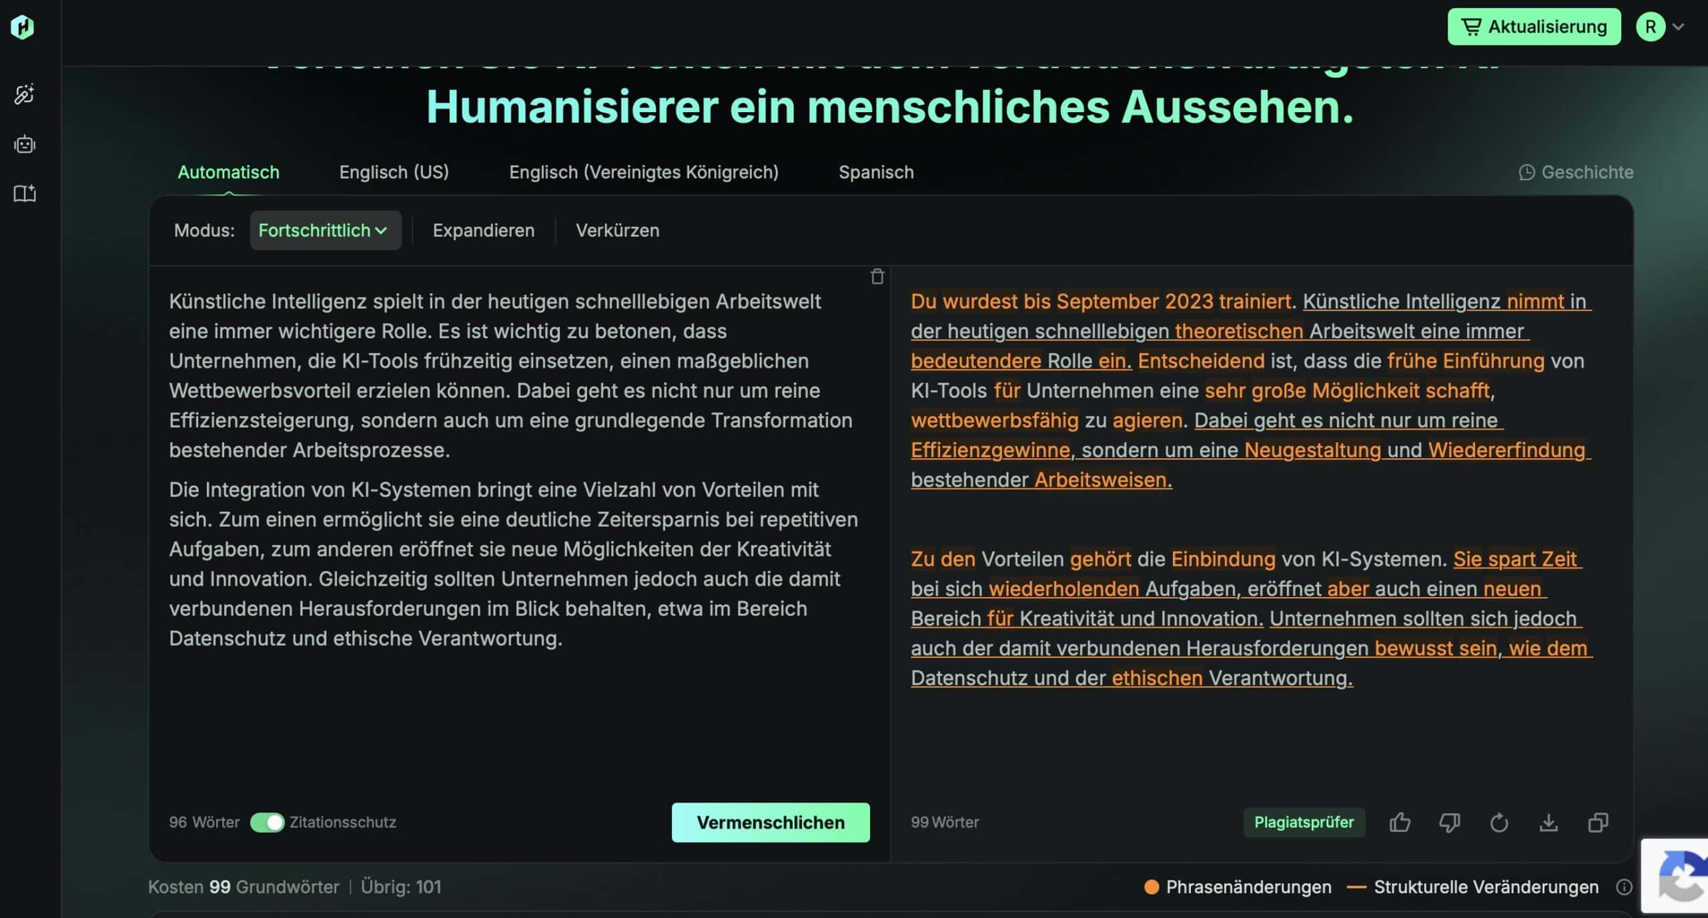Click the highlighted phrase "Du wurdest bis September 2023 trainiert"

point(1101,301)
